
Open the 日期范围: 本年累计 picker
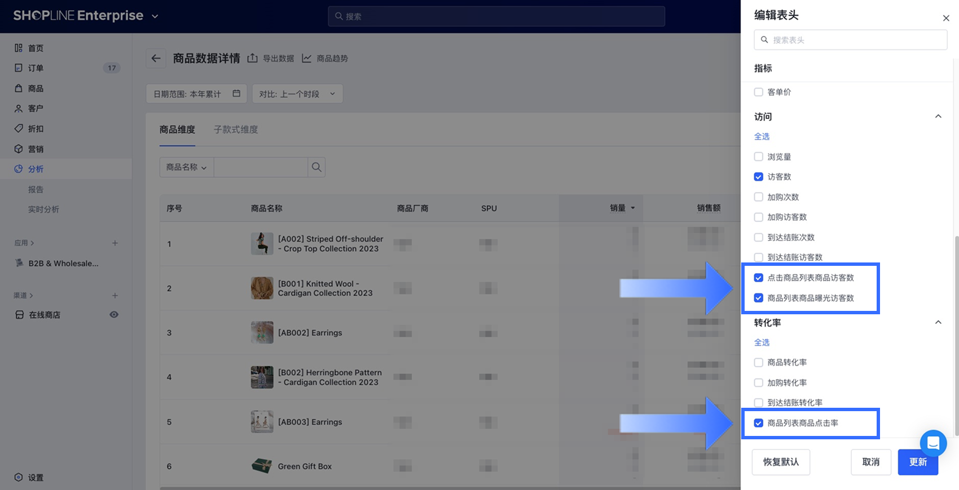[196, 93]
